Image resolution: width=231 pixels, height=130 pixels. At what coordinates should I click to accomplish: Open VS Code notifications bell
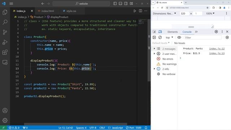click(x=146, y=128)
